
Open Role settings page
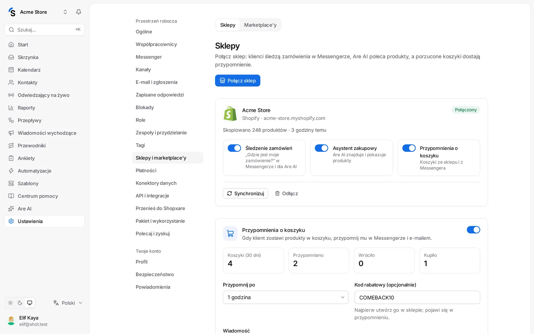167,120
